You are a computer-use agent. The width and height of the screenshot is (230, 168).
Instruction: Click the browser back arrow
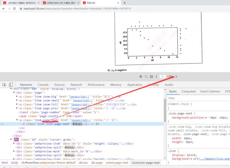tap(4, 8)
